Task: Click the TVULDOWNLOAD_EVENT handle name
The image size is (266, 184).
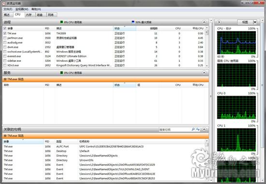Action: point(114,169)
